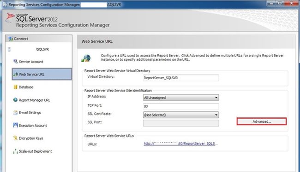
Task: Click the 'Web Service URL' page heading
Action: pyautogui.click(x=97, y=41)
